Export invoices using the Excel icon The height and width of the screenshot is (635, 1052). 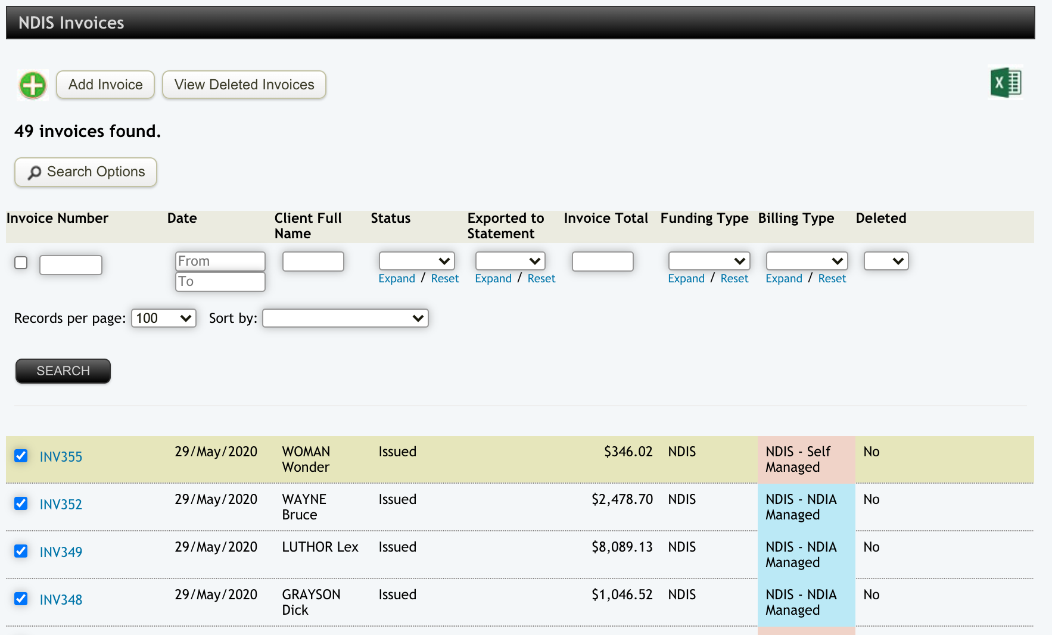[x=1005, y=82]
